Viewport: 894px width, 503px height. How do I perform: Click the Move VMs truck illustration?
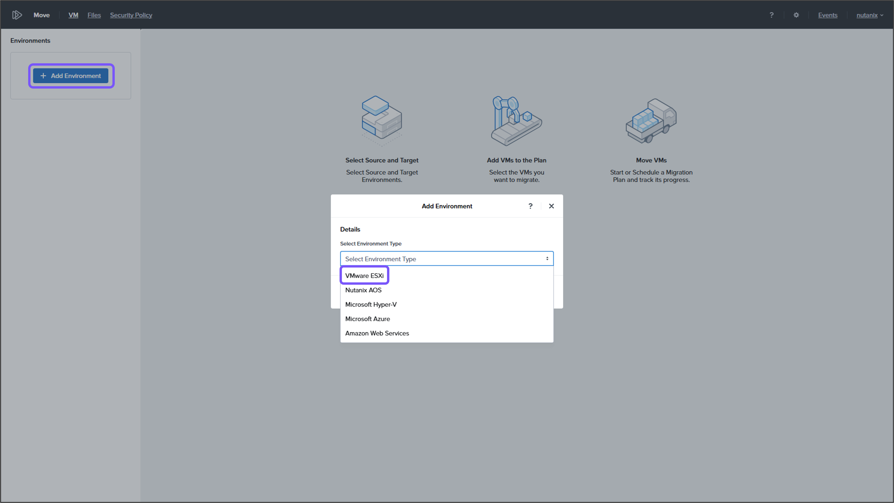[651, 120]
